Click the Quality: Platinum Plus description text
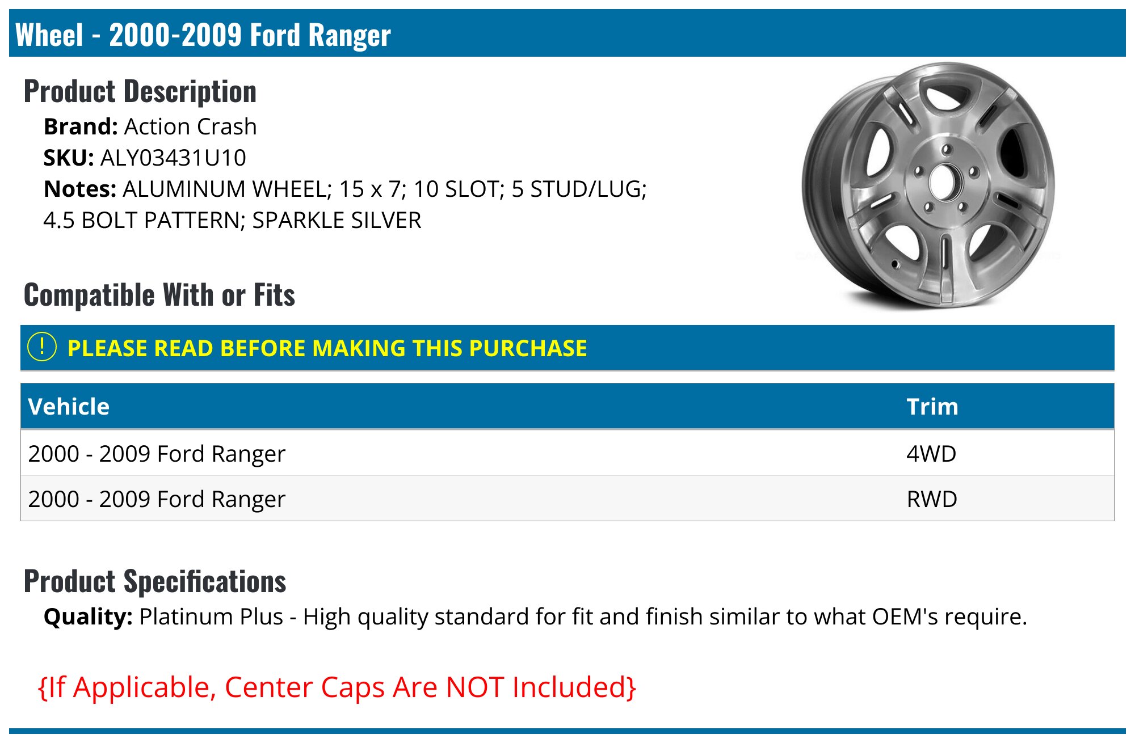 (535, 617)
